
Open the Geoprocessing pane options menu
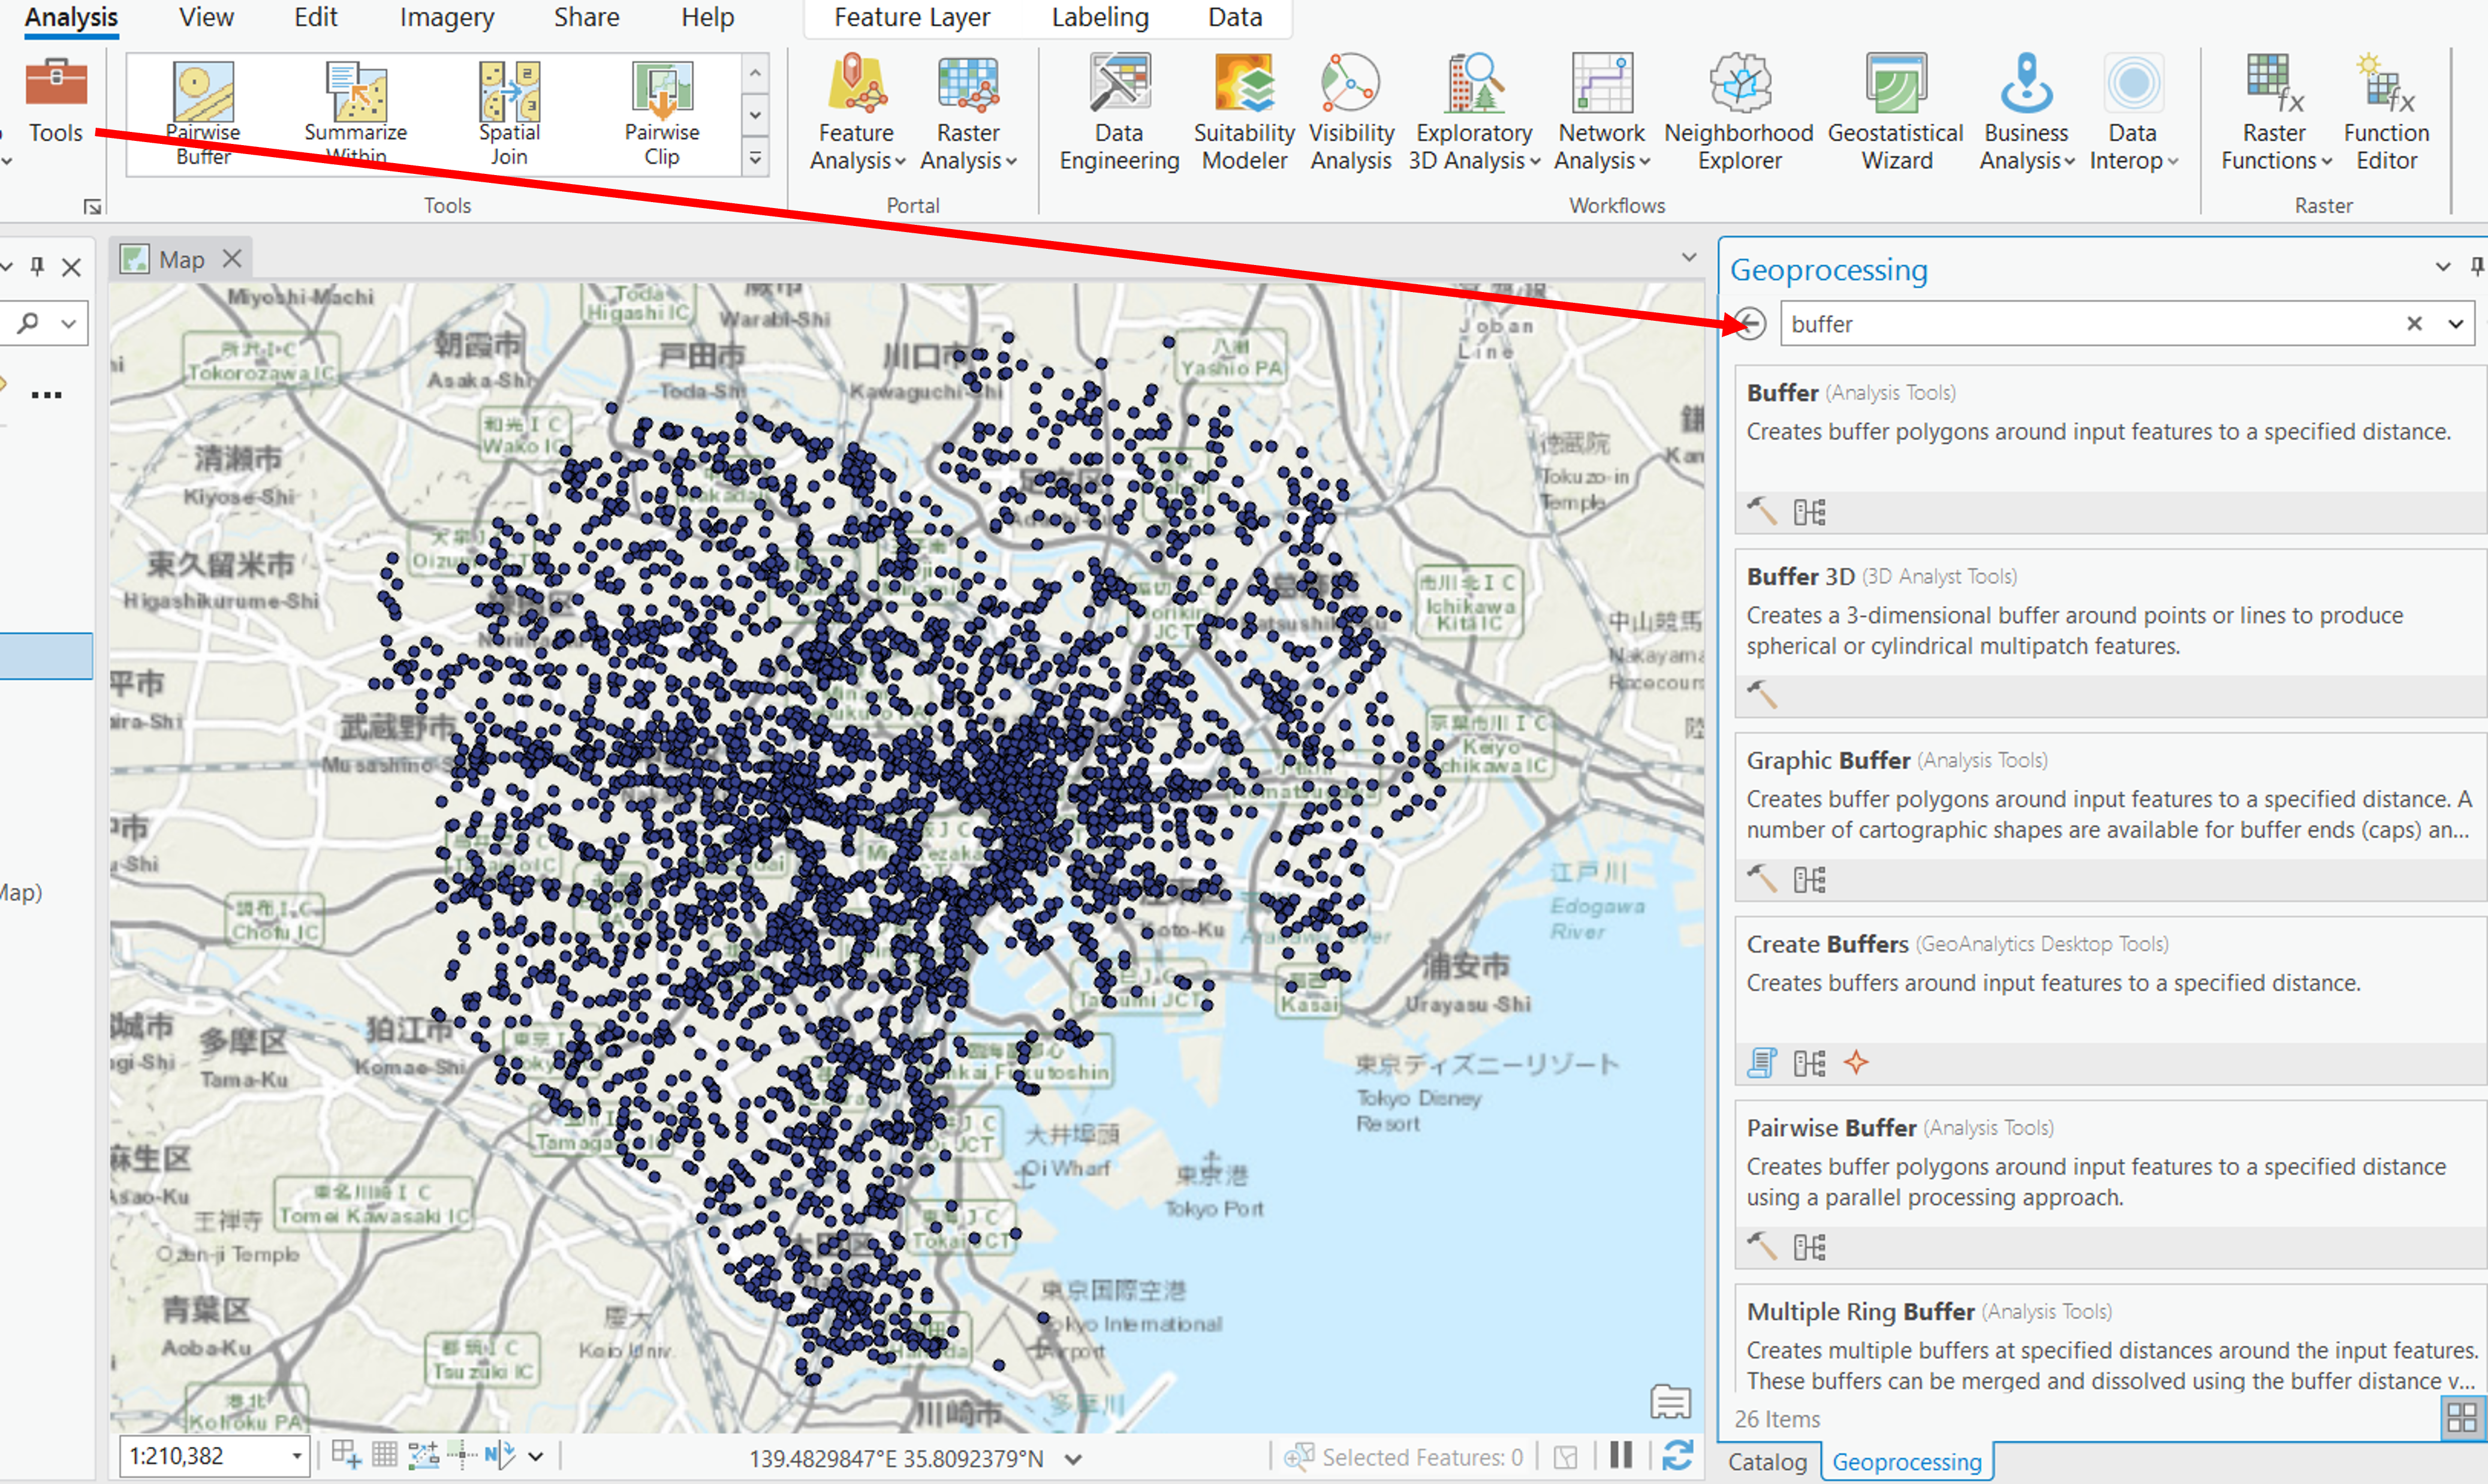(2443, 266)
